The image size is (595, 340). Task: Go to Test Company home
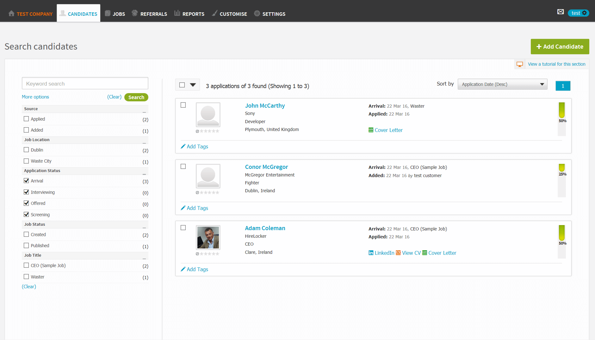coord(30,13)
